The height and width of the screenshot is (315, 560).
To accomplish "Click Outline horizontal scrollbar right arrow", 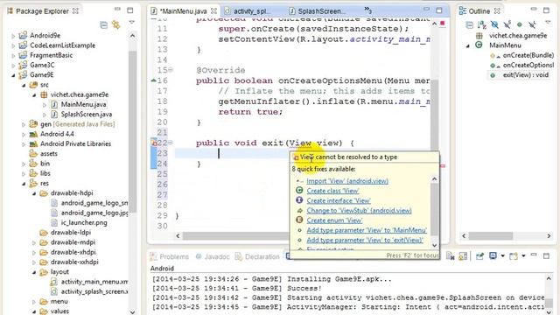I will (x=549, y=236).
